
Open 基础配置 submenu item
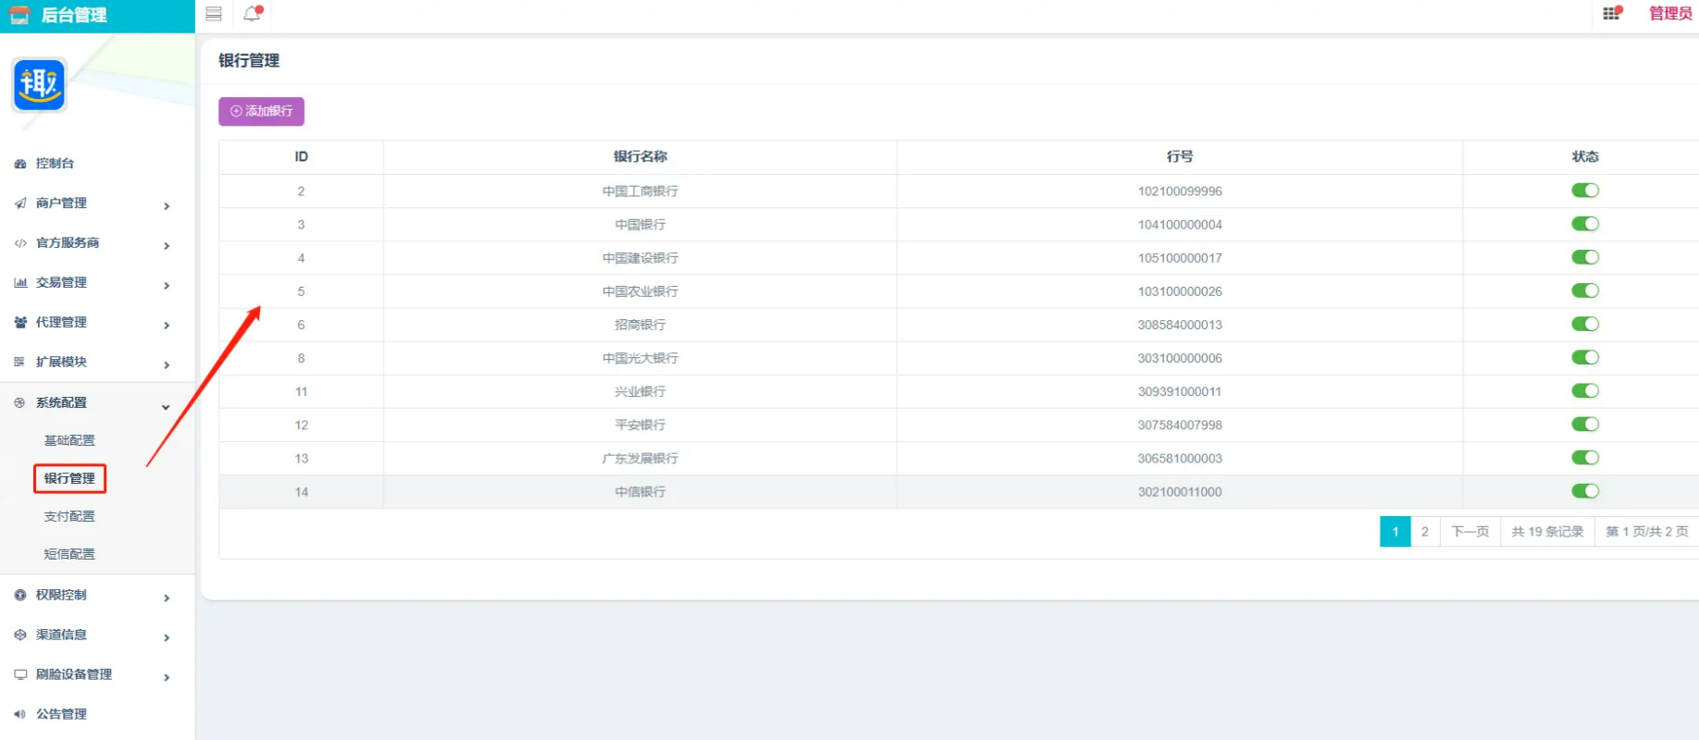[69, 440]
